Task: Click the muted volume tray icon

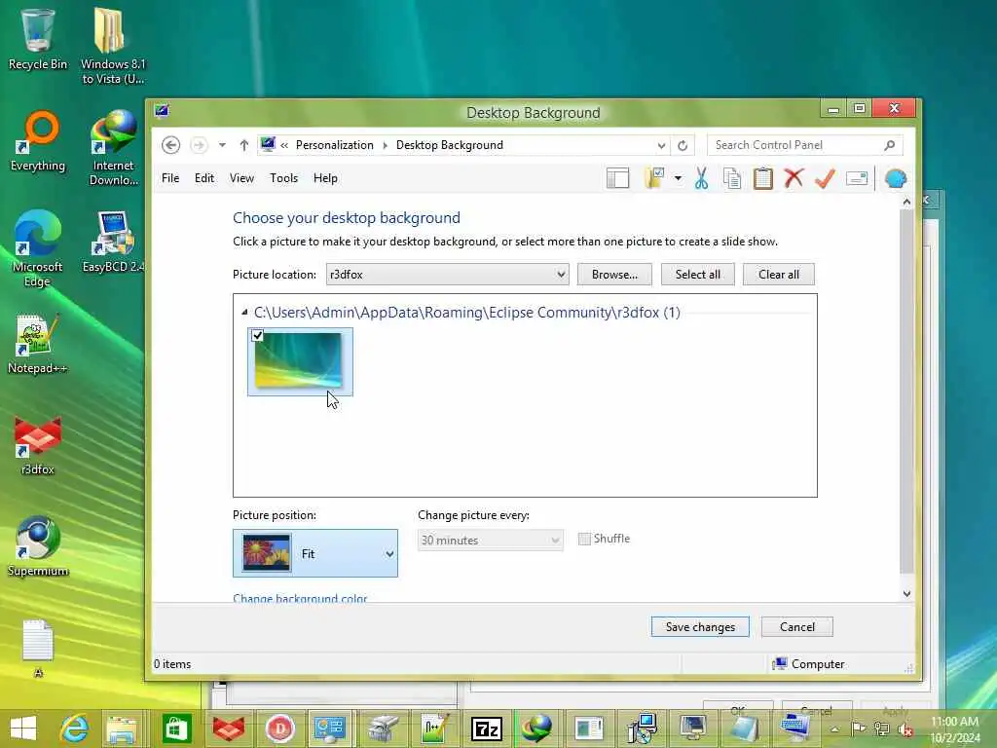Action: click(905, 729)
